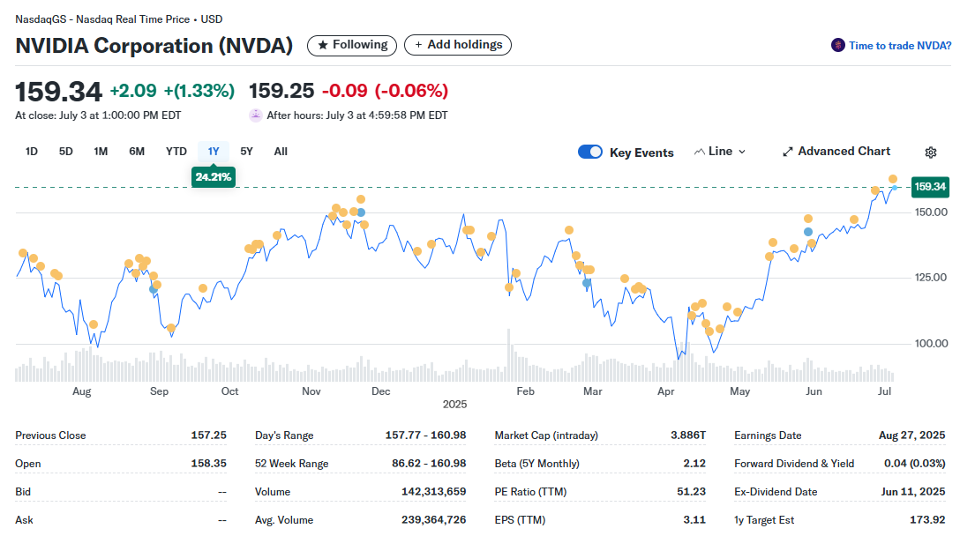Click the NVIDIA Corporation (NVDA) title
Viewport: 960px width, 536px height.
(154, 46)
